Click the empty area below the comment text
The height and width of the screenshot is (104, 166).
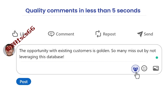point(74,68)
